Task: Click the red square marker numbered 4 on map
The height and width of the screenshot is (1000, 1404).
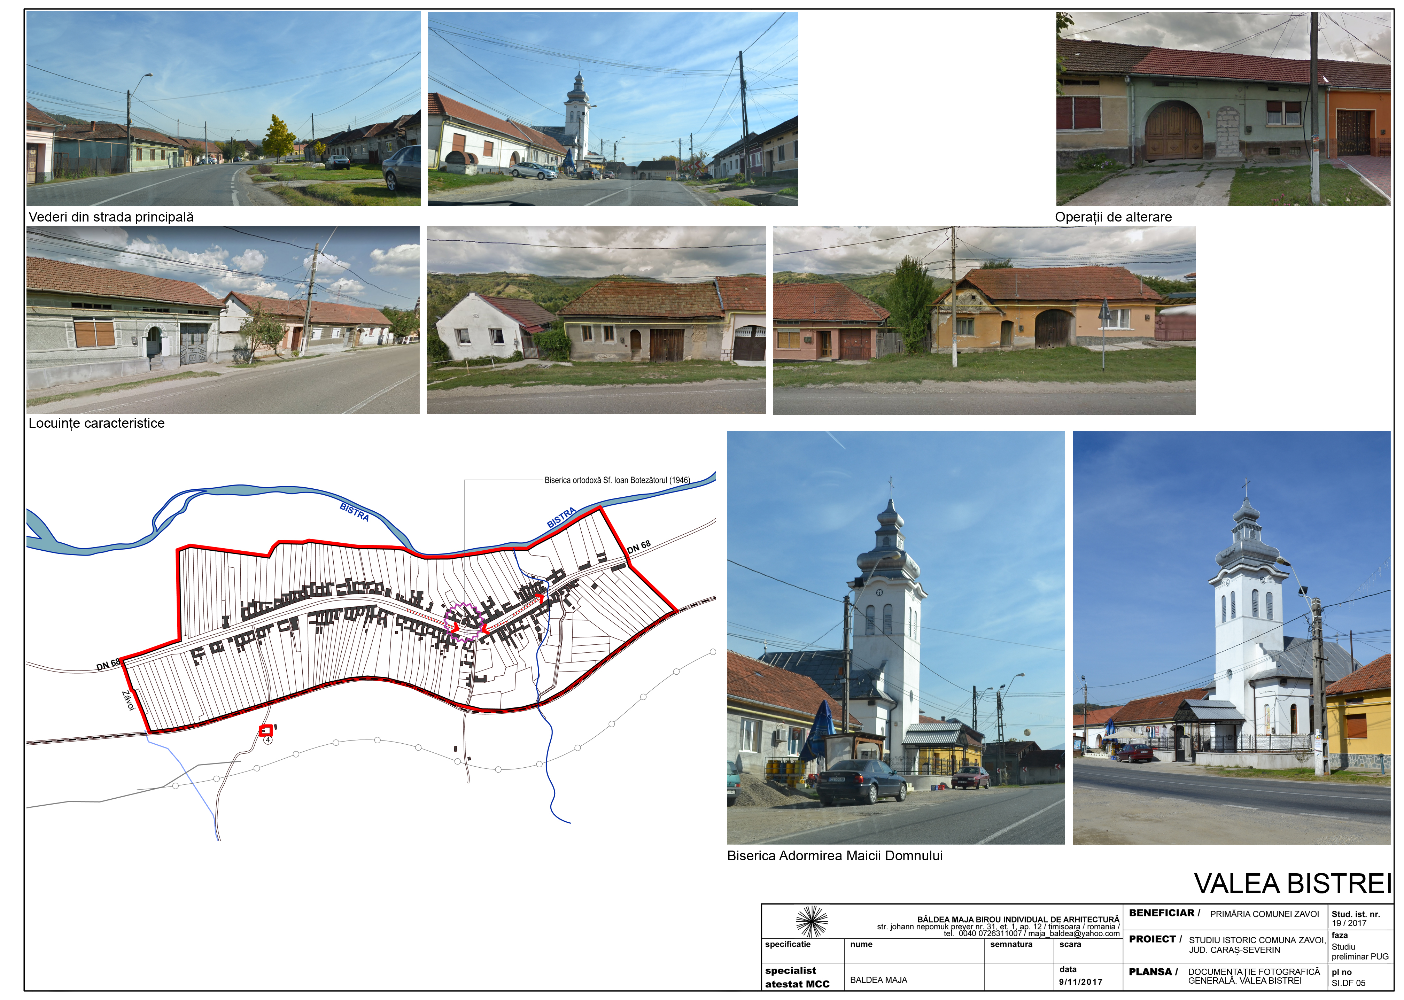Action: pyautogui.click(x=265, y=730)
